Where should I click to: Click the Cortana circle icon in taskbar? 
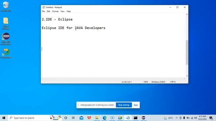tap(66, 118)
